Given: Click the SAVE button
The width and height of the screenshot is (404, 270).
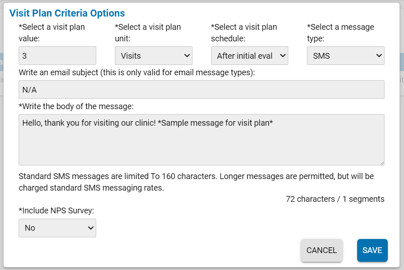Looking at the screenshot, I should [372, 250].
